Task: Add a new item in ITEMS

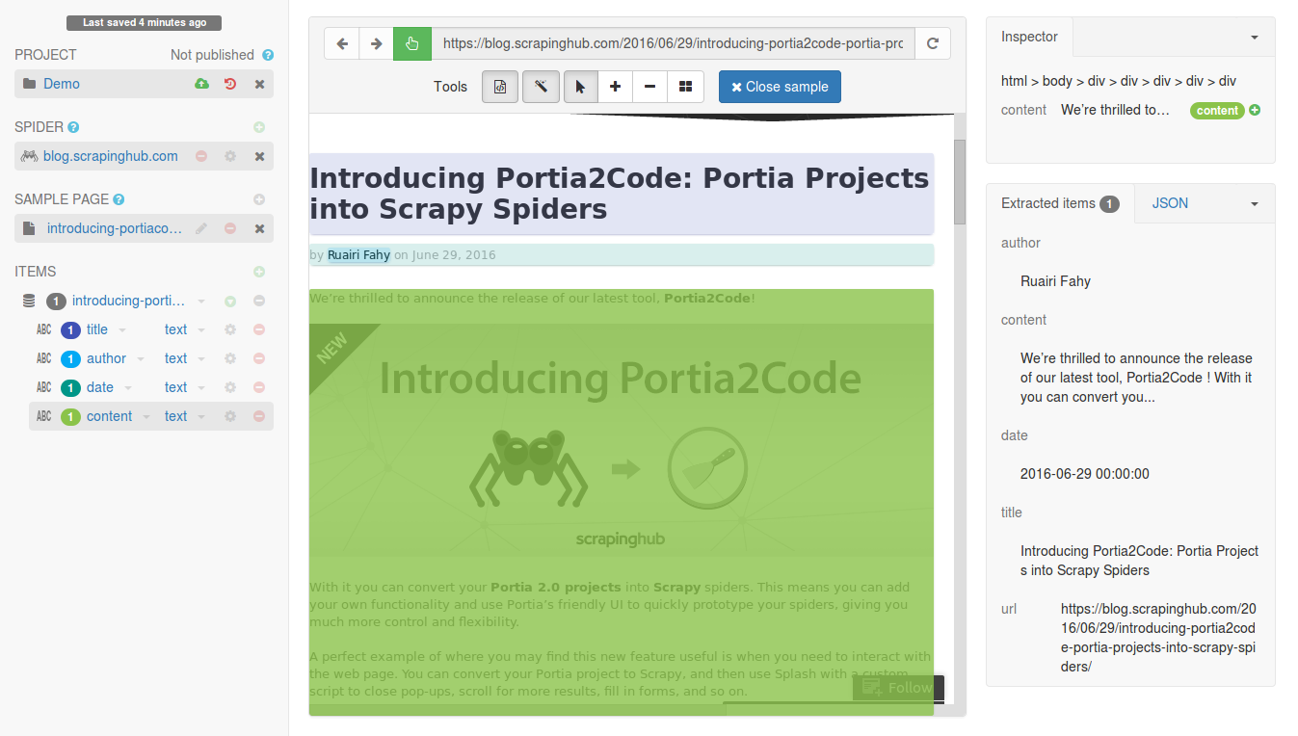Action: tap(259, 272)
